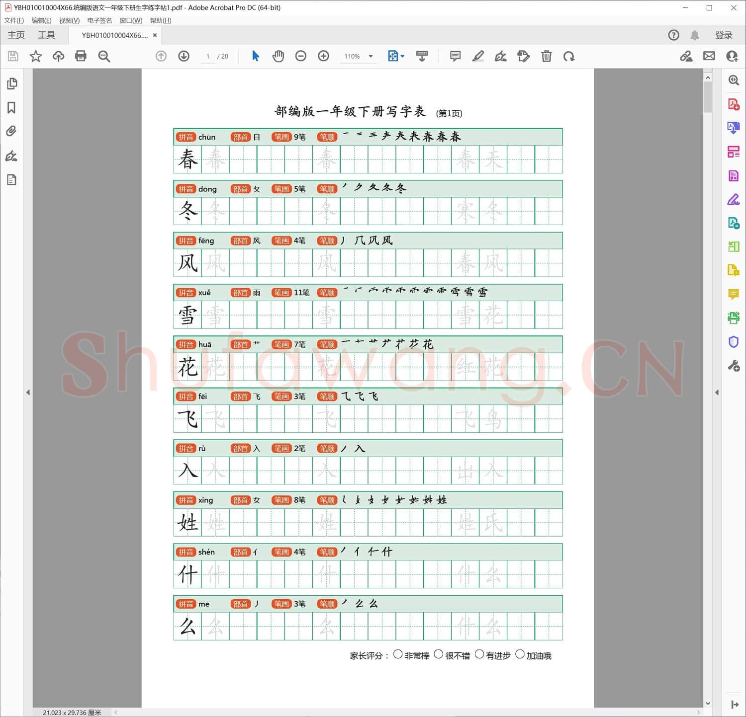Select the 有进步 rating circle
The image size is (746, 717).
pyautogui.click(x=479, y=654)
